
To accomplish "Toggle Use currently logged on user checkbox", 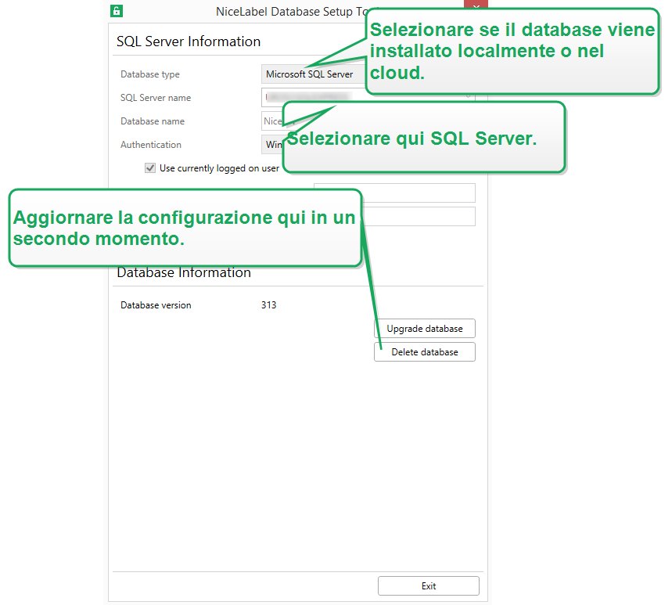I will click(x=150, y=168).
